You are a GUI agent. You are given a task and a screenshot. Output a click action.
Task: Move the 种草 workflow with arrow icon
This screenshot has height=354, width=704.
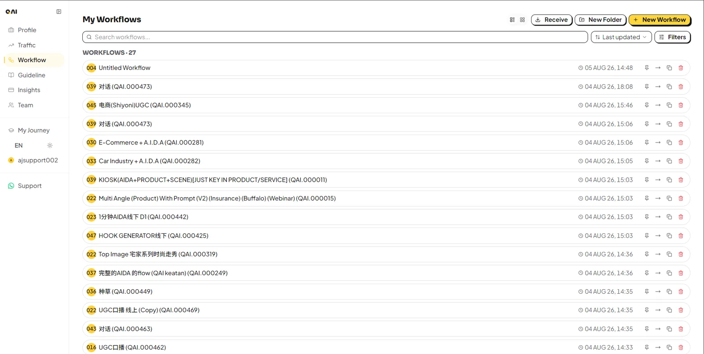(658, 291)
